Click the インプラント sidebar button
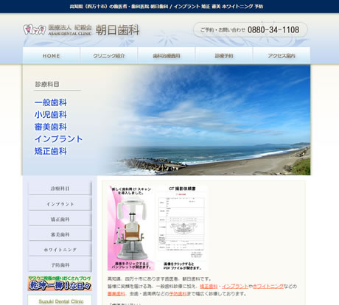This screenshot has width=339, height=305. click(60, 204)
